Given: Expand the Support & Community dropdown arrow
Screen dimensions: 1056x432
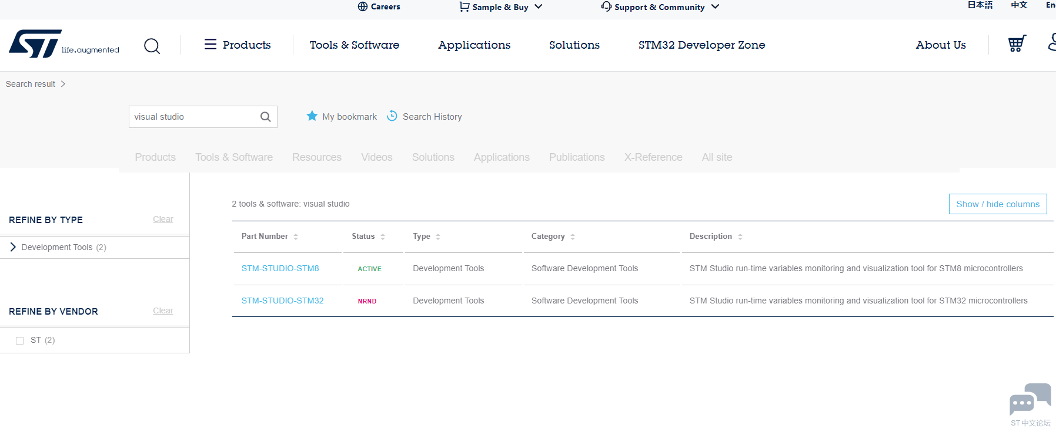Looking at the screenshot, I should click(715, 6).
